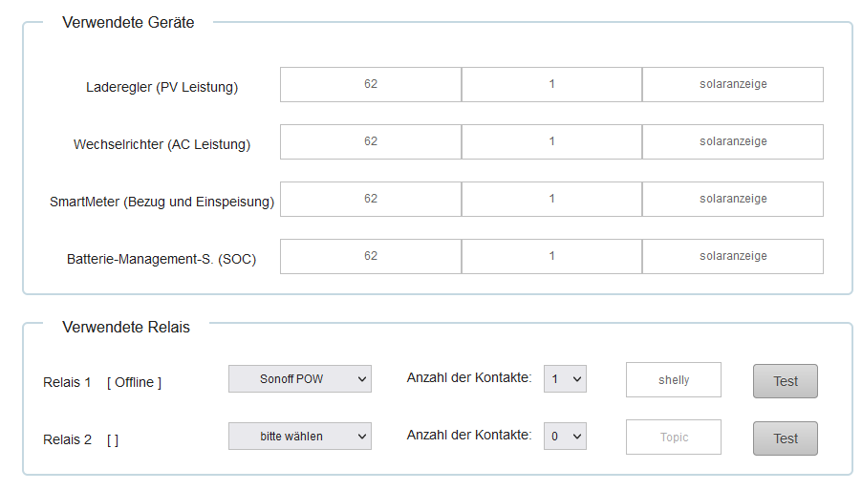Screen dimensions: 862x491
Task: Expand Relais 1 Anzahl der Kontakte dropdown
Action: click(x=565, y=379)
